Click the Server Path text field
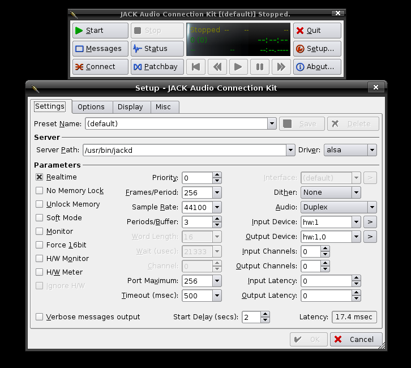The width and height of the screenshot is (411, 368). tap(185, 150)
